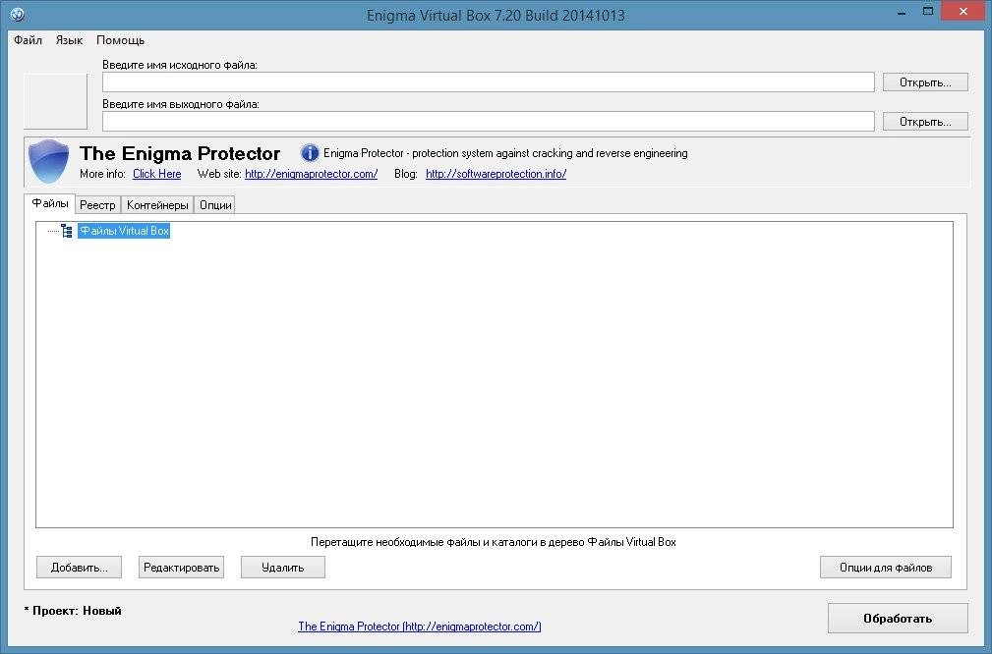The height and width of the screenshot is (654, 992).
Task: Minimize the Enigma Virtual Box window
Action: pyautogui.click(x=903, y=13)
